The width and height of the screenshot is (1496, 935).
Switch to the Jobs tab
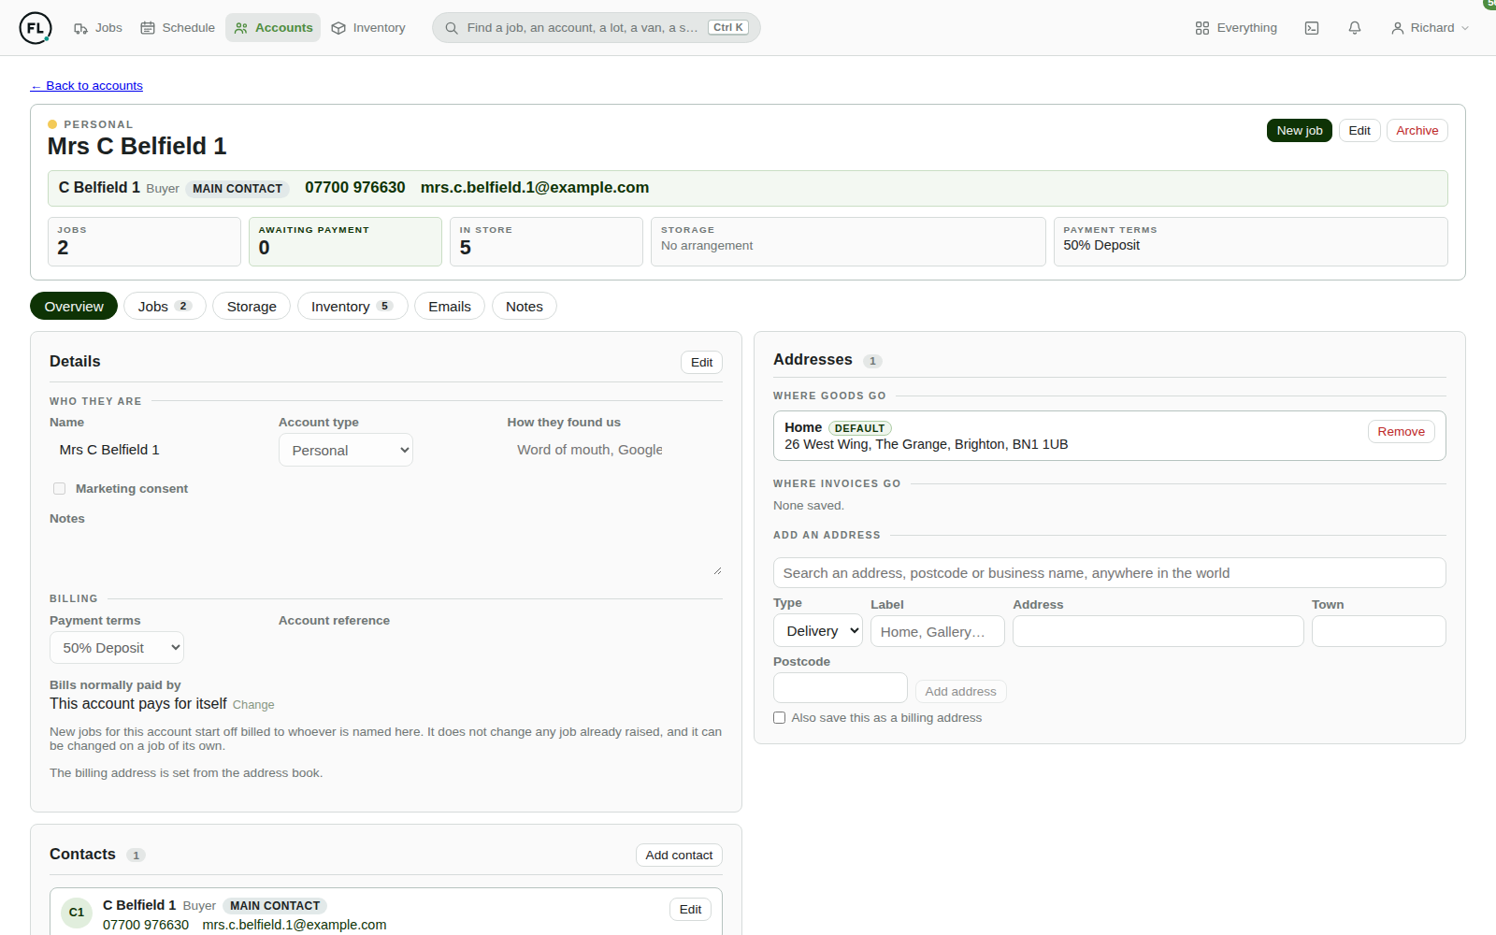[x=165, y=306]
